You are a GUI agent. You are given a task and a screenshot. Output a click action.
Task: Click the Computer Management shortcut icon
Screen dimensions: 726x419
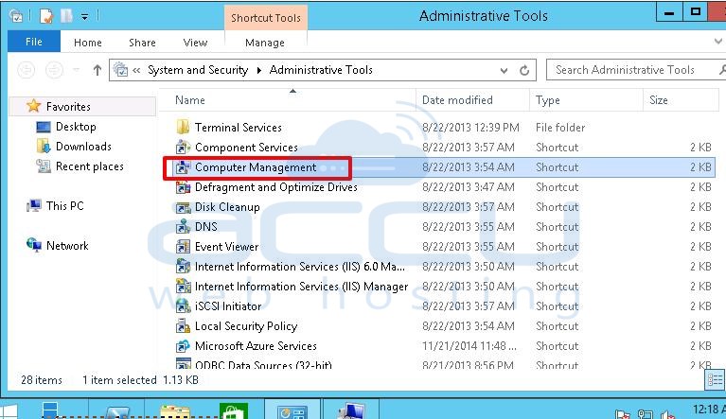point(183,167)
